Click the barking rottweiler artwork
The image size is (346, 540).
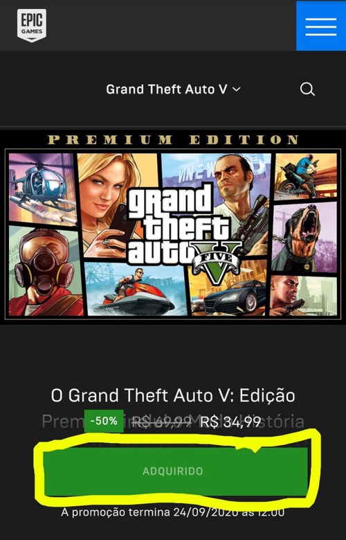pos(304,237)
